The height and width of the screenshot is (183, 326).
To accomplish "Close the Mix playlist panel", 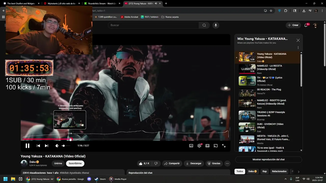I will pos(298,40).
